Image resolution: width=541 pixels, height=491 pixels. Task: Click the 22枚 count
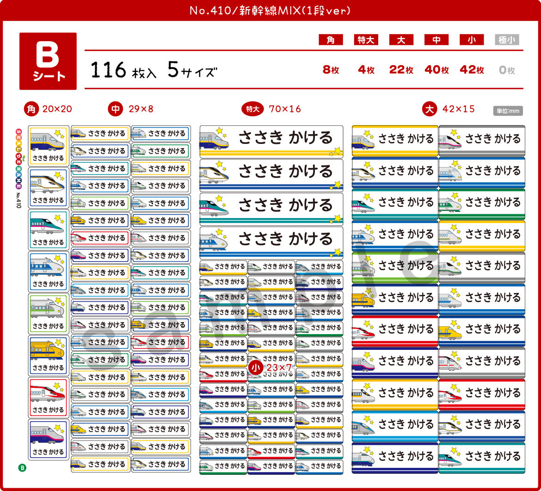coord(401,70)
